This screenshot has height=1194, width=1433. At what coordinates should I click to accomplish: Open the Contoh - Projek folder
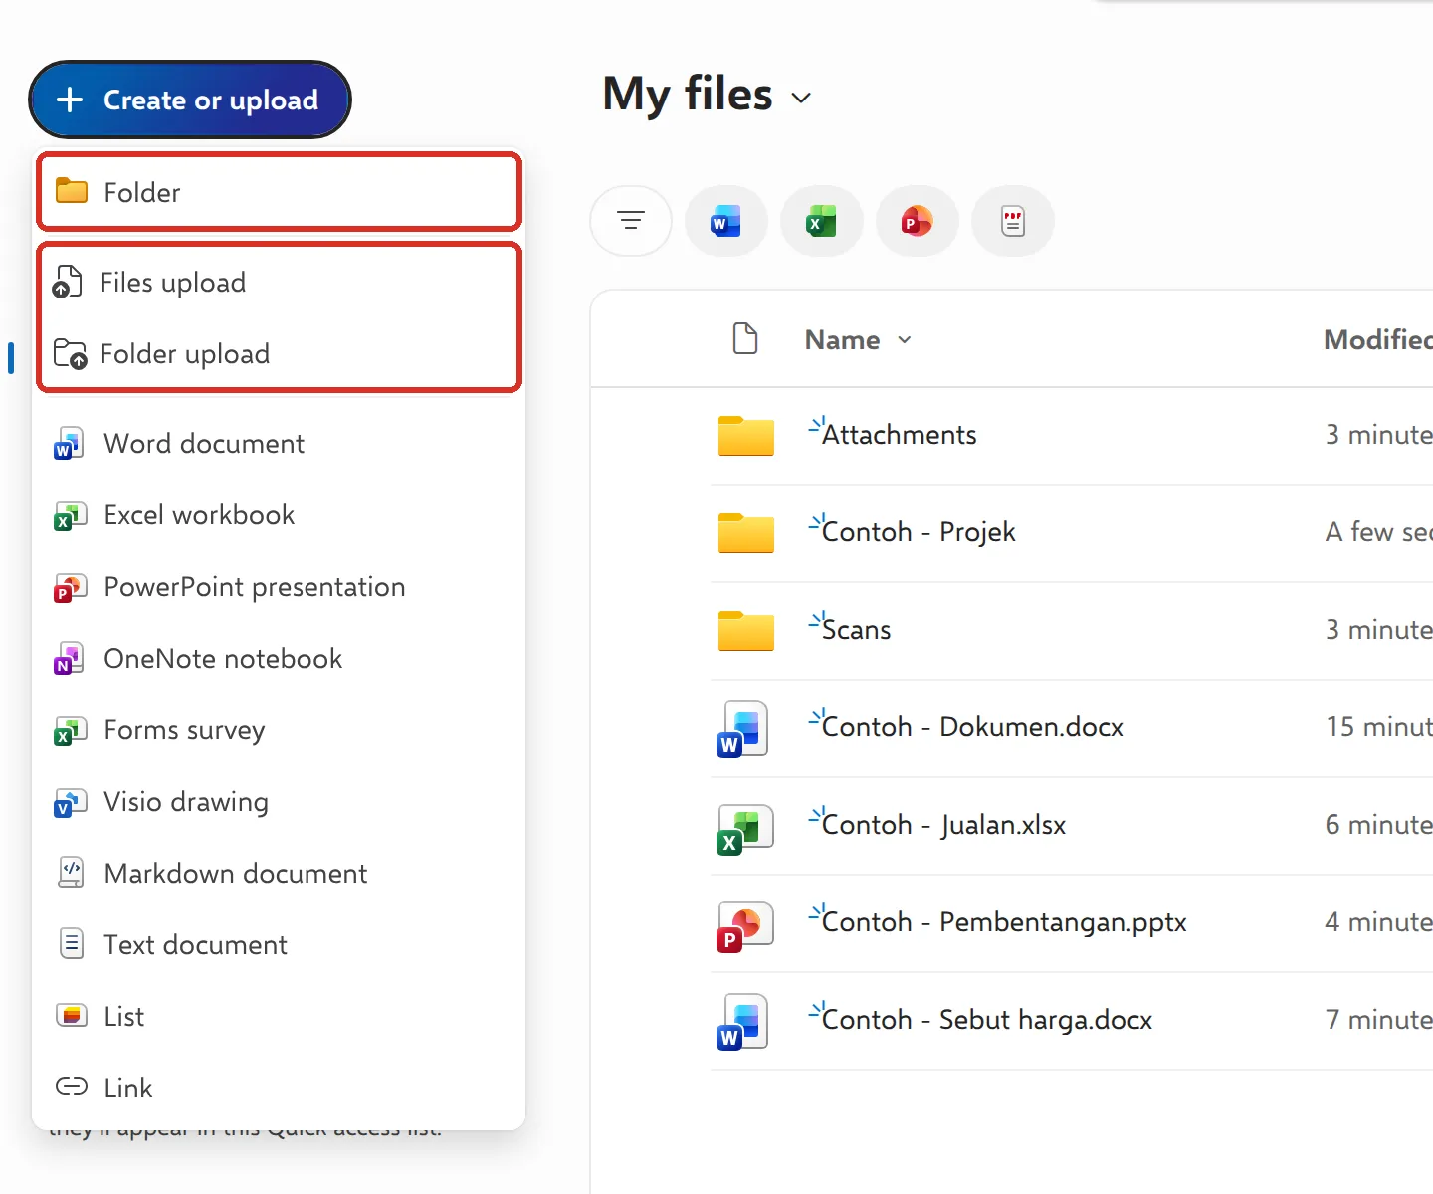(x=919, y=532)
